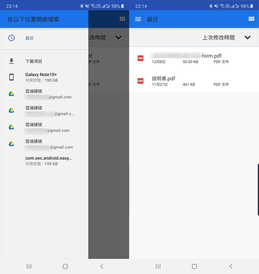
Task: Tap the phone icon beside Galaxy Note10+
Action: click(x=12, y=77)
